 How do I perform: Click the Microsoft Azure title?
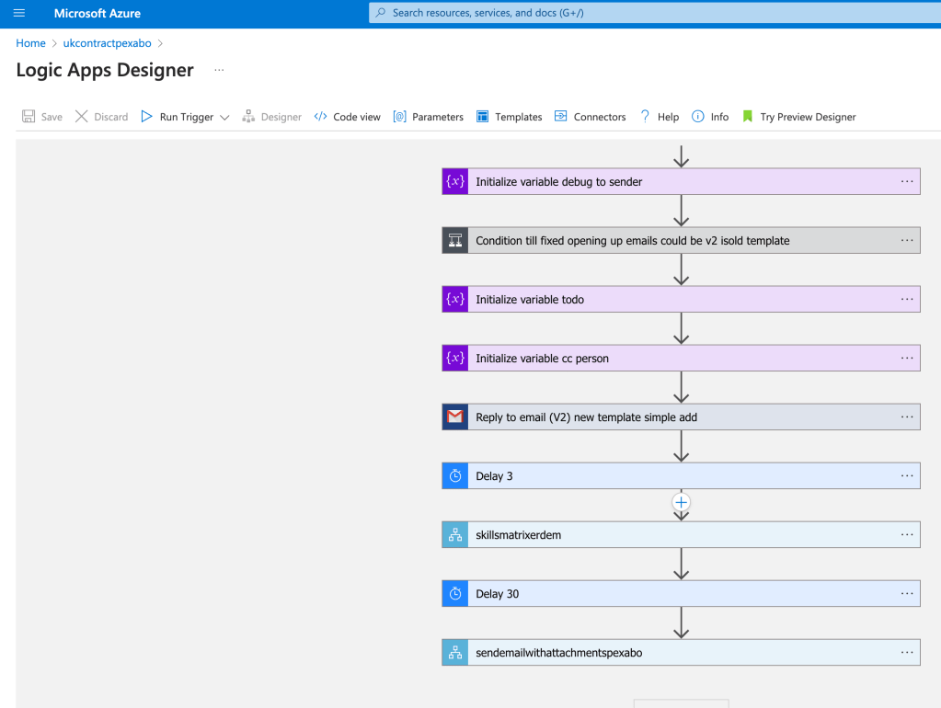98,13
